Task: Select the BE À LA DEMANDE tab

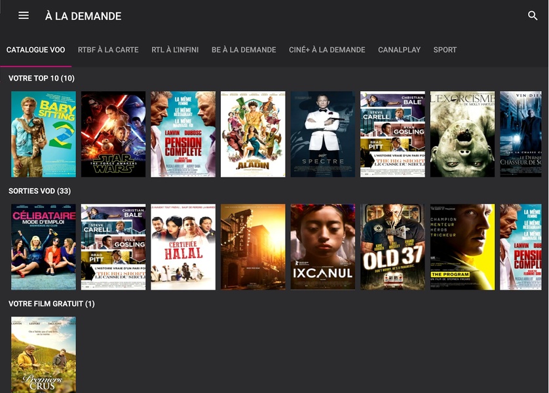Action: pos(244,50)
